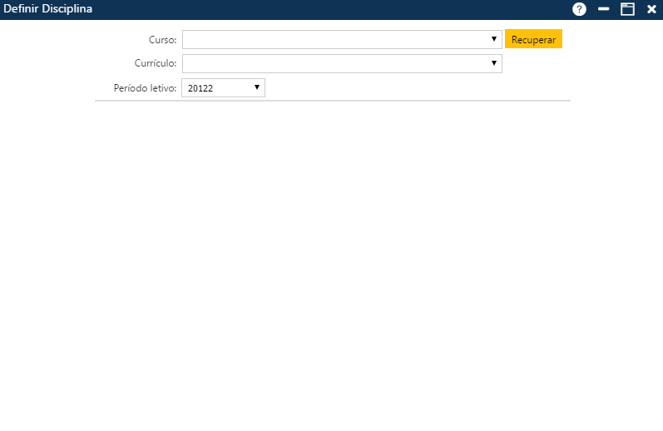The image size is (663, 431).
Task: Click the Definir Disciplina title text
Action: coord(48,9)
